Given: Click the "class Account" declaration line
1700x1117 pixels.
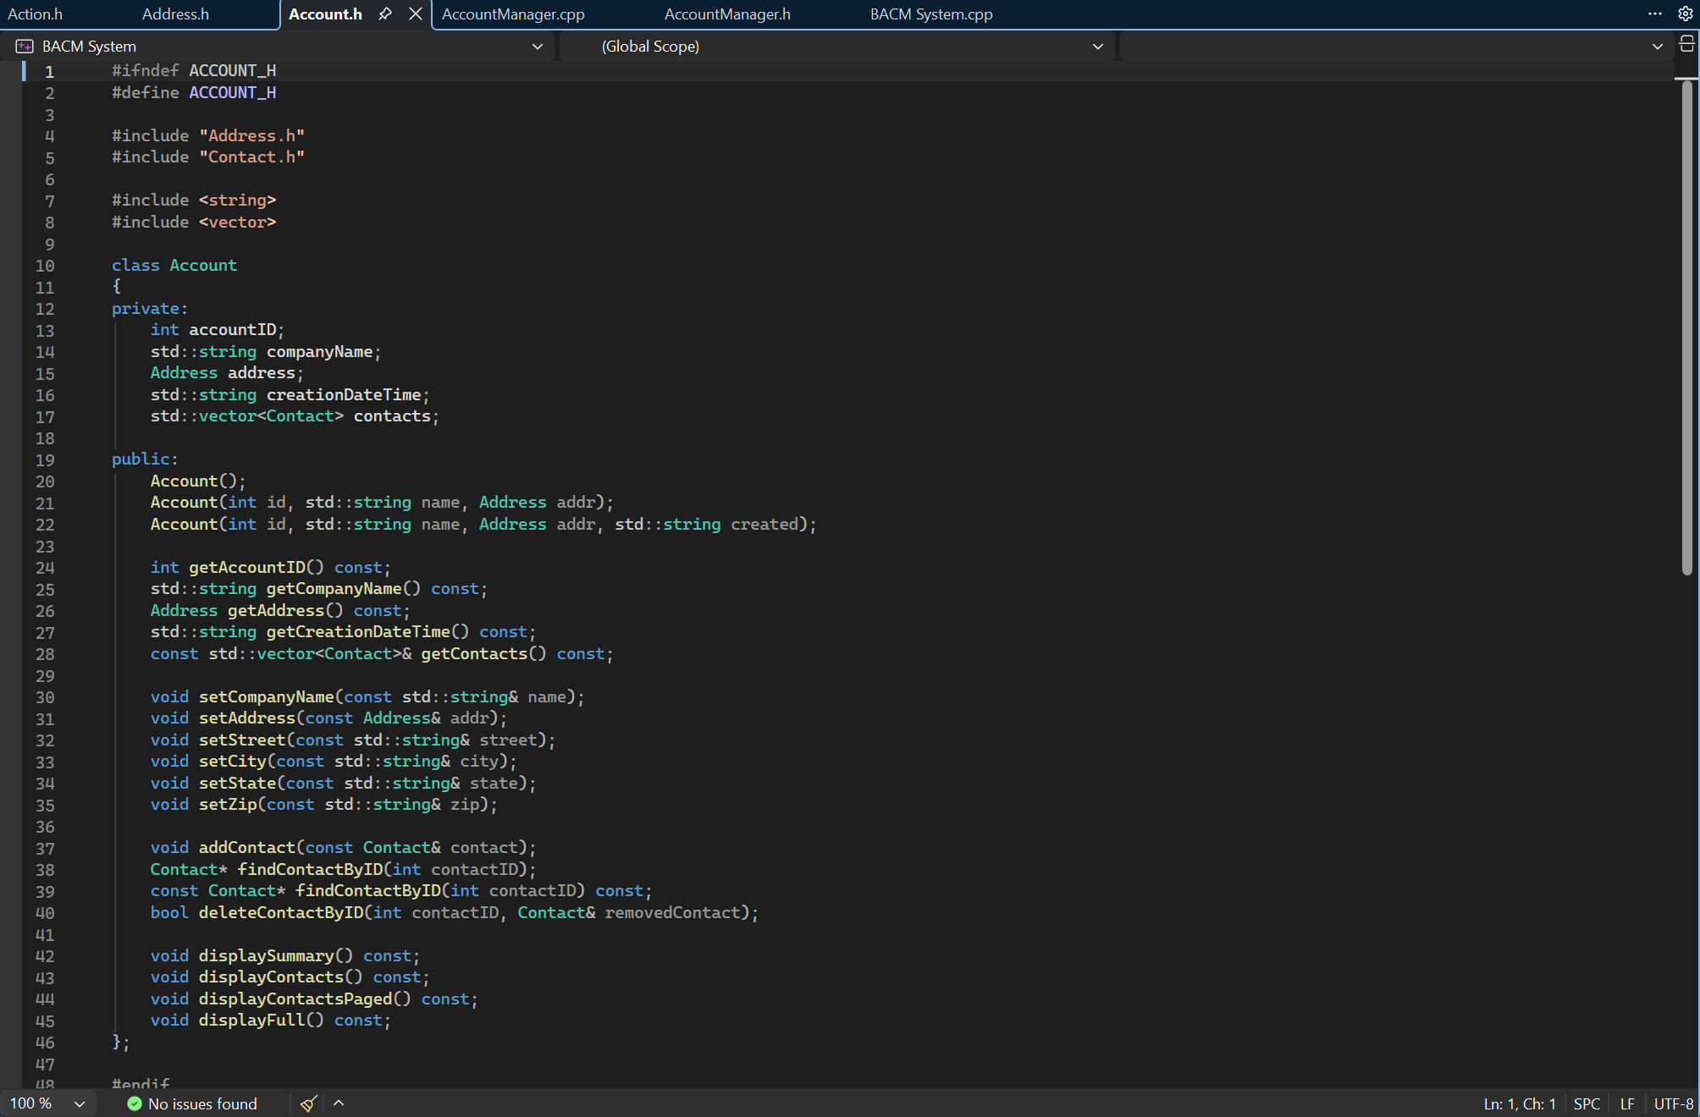Looking at the screenshot, I should pyautogui.click(x=174, y=265).
